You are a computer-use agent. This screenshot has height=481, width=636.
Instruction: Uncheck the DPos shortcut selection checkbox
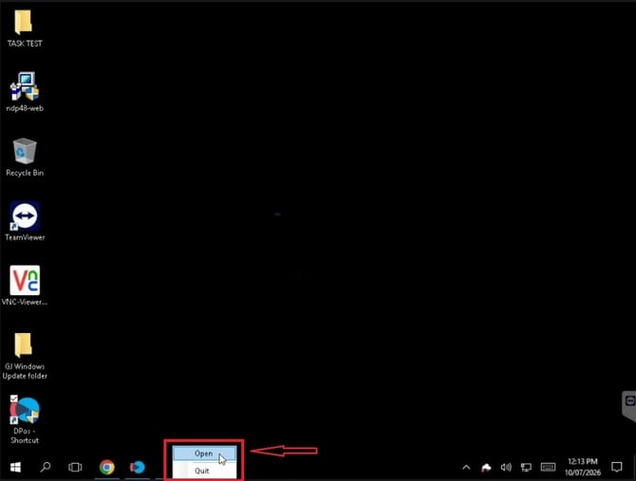(14, 398)
